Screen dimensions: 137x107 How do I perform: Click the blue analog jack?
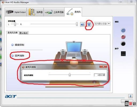[123, 30]
